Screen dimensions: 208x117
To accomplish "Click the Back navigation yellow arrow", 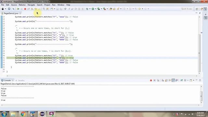I will (x=139, y=9).
